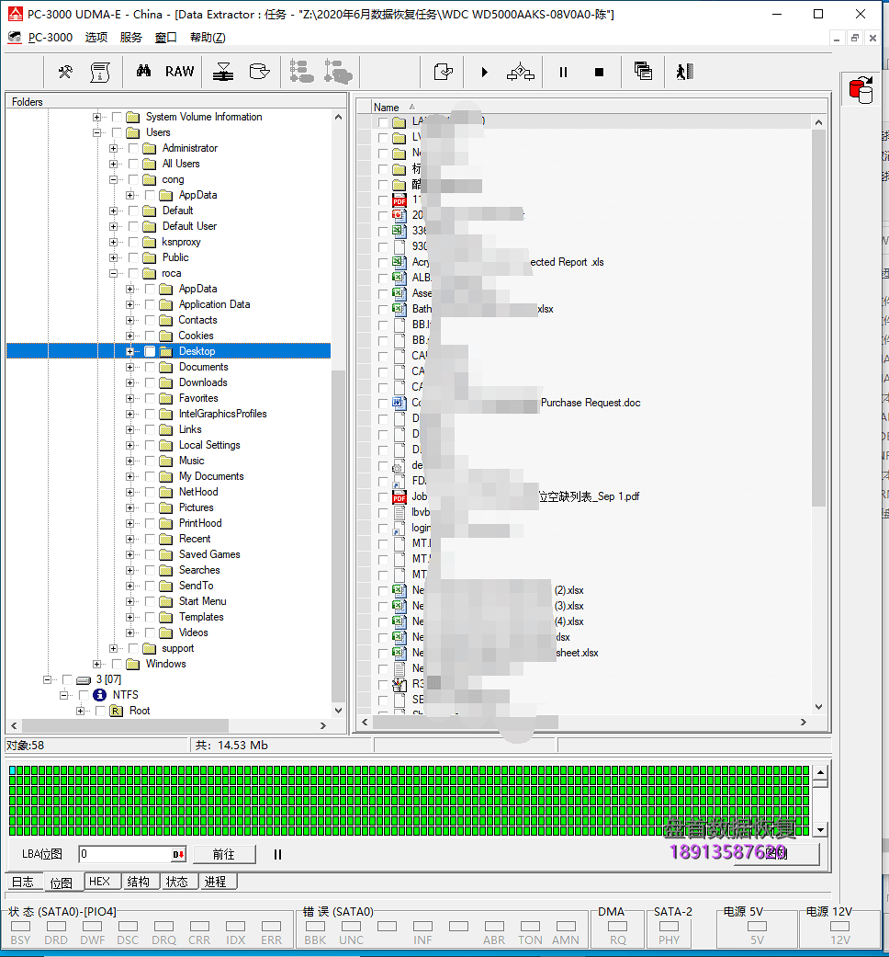
Task: Click the red database utility icon
Action: point(861,90)
